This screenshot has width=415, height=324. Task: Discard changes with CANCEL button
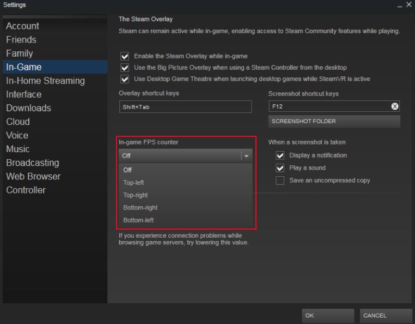(x=386, y=315)
